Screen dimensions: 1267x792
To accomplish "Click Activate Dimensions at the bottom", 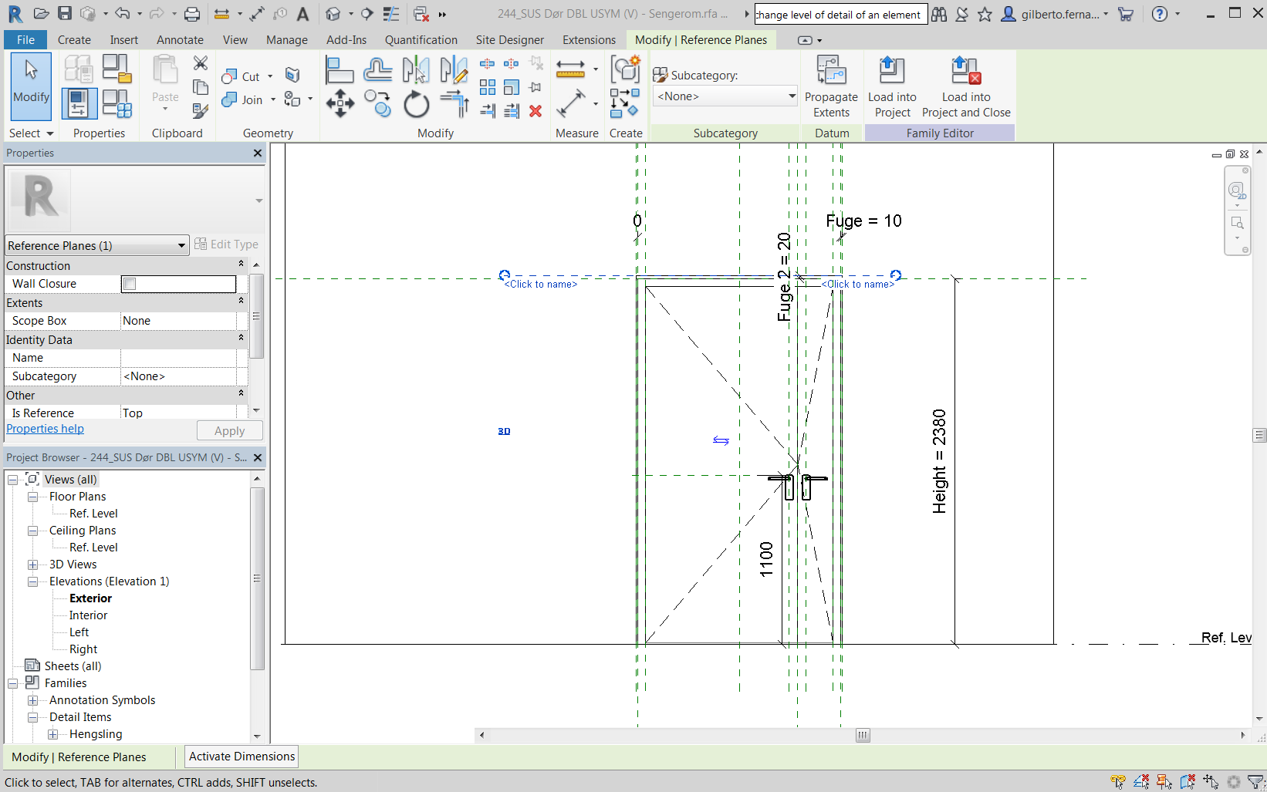I will 241,757.
